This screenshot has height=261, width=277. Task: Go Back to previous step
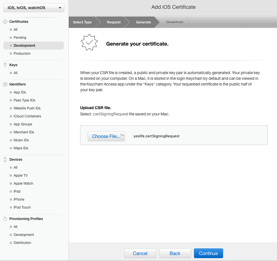pyautogui.click(x=175, y=253)
